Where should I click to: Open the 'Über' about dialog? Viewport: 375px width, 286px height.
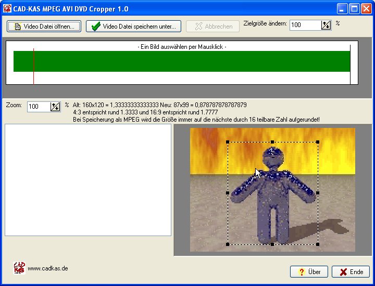[x=309, y=272]
